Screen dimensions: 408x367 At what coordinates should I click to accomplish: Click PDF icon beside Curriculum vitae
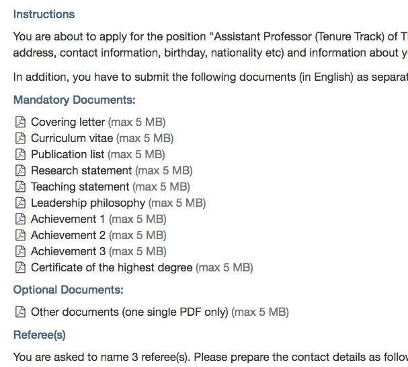coord(20,138)
